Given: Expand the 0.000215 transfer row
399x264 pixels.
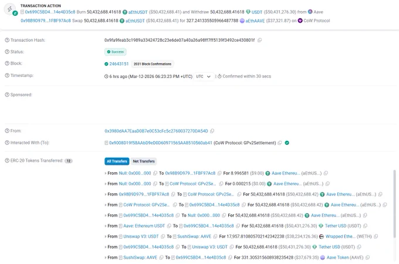Looking at the screenshot, I should [106, 184].
